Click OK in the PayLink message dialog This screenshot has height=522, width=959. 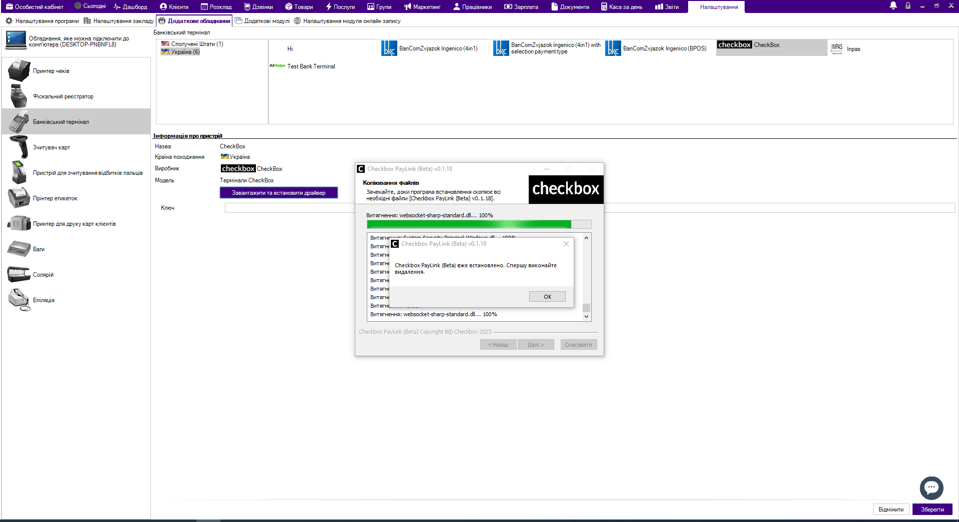547,297
